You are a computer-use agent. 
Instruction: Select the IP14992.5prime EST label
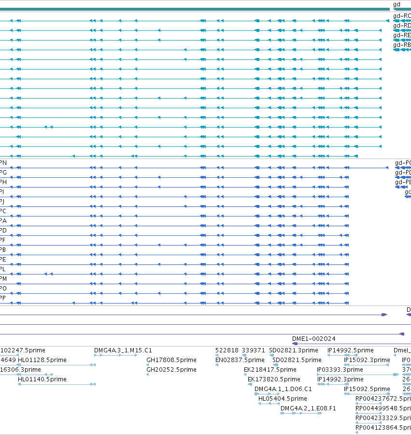pyautogui.click(x=351, y=350)
